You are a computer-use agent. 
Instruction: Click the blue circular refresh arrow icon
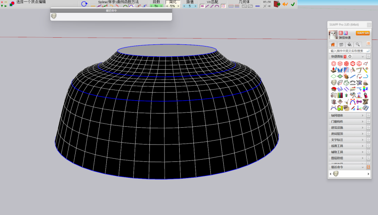(x=84, y=4)
